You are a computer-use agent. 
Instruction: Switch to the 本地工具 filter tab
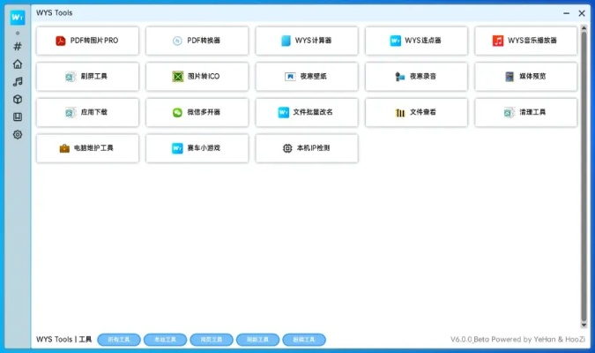tap(165, 340)
